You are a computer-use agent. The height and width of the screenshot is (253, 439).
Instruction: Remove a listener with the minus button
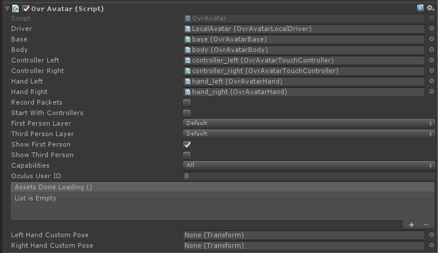(x=426, y=225)
